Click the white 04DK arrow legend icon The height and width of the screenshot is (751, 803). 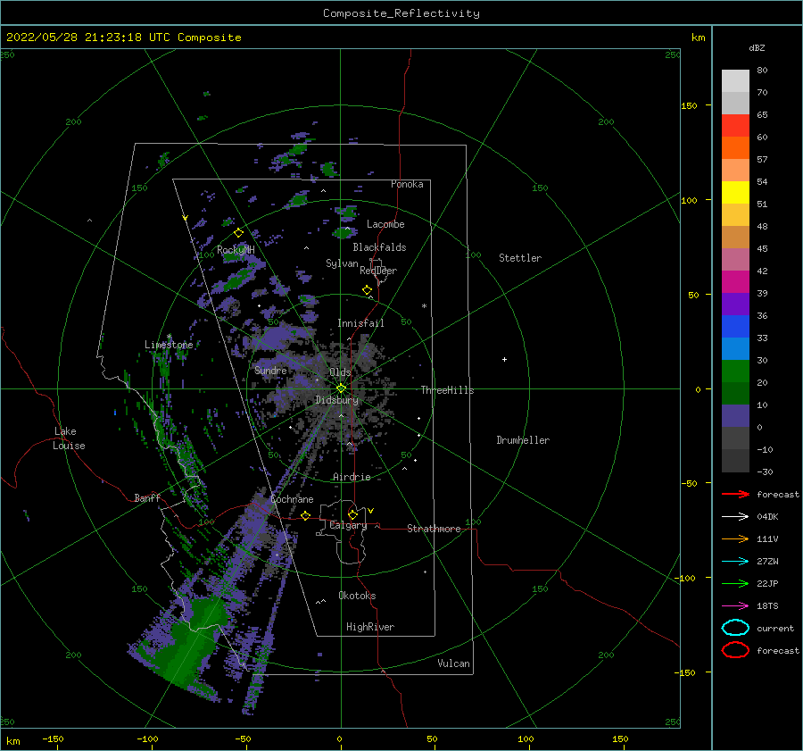point(735,517)
